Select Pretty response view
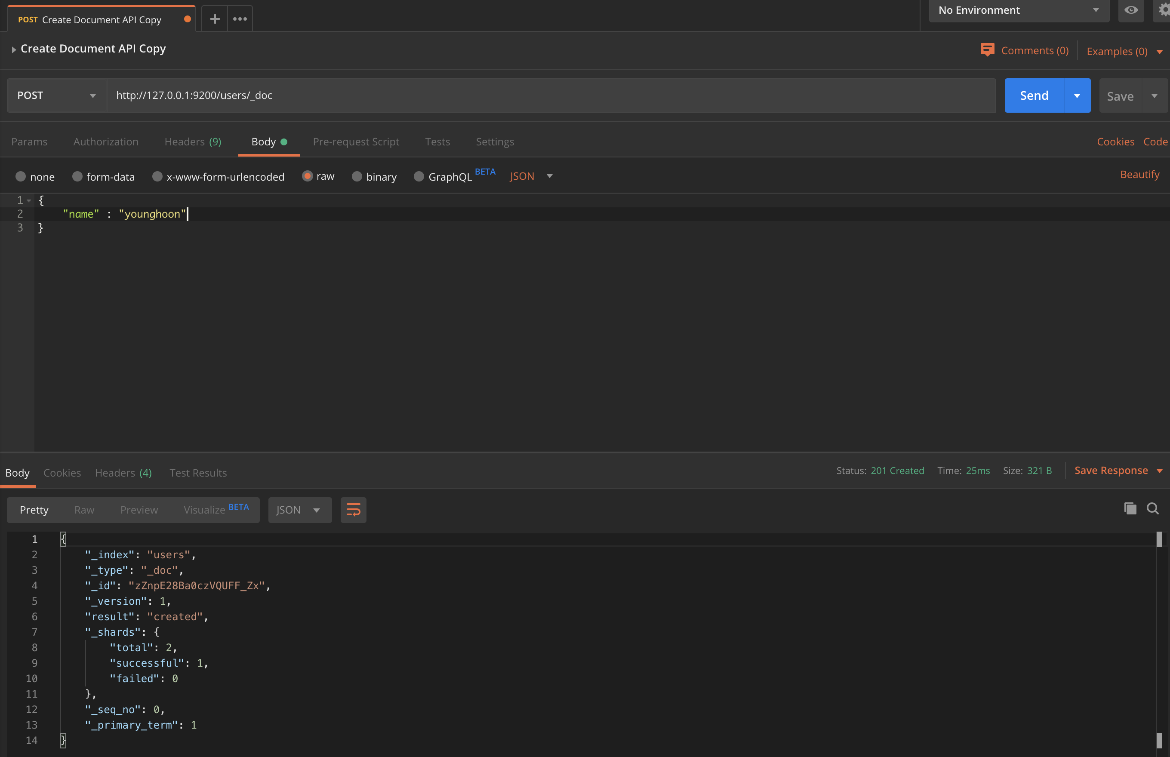The width and height of the screenshot is (1170, 757). (34, 510)
